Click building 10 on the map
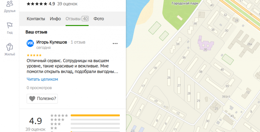 click(x=156, y=101)
